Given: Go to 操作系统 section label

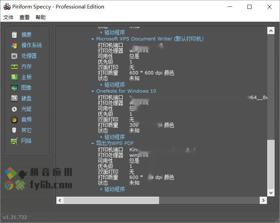Looking at the screenshot, I should (32, 45).
